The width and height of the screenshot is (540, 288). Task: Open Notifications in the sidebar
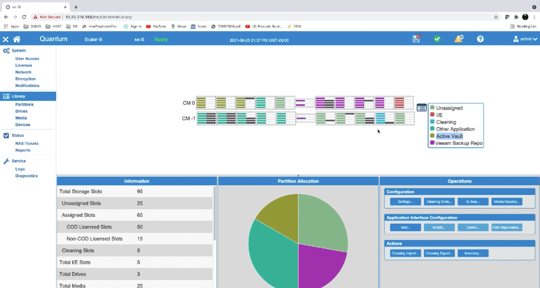[27, 86]
